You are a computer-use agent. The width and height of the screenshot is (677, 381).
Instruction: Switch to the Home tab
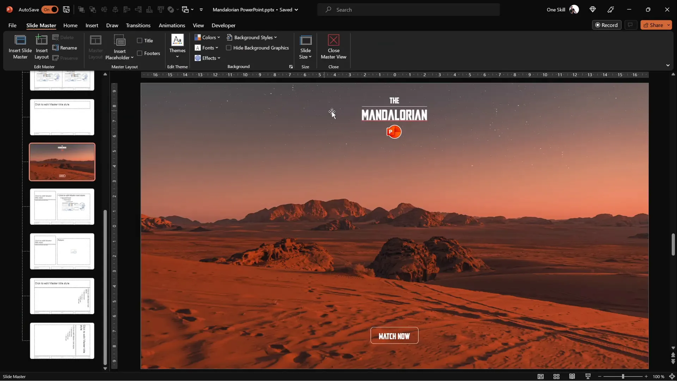70,25
